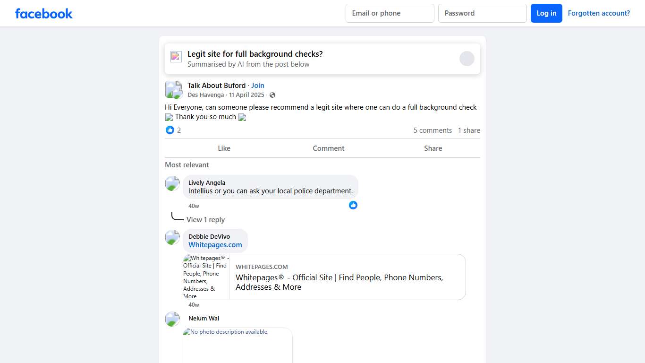The width and height of the screenshot is (645, 363).
Task: Expand View 1 reply under Lively Angela's comment
Action: click(206, 219)
